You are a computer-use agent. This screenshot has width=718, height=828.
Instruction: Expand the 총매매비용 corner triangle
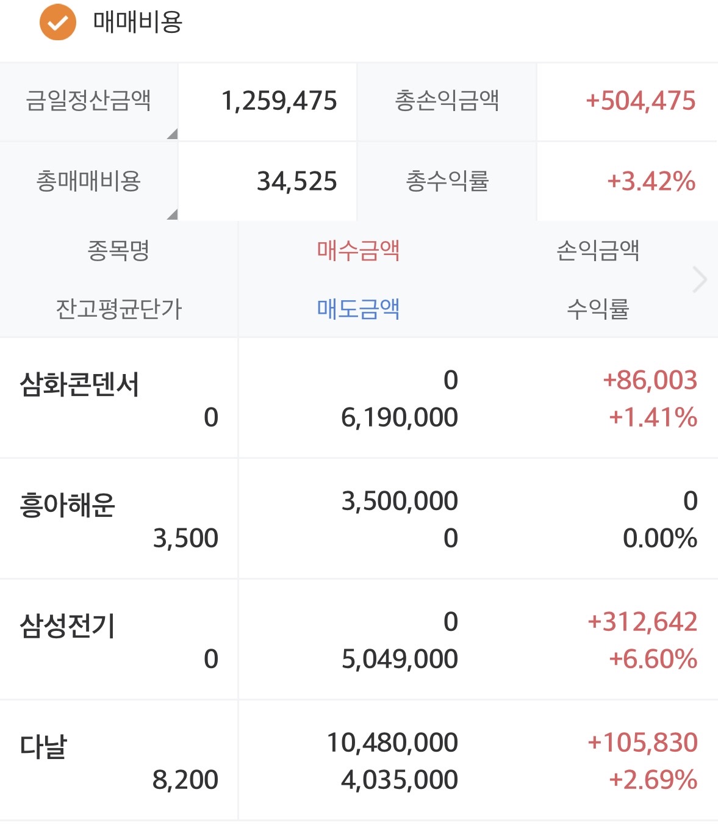172,214
